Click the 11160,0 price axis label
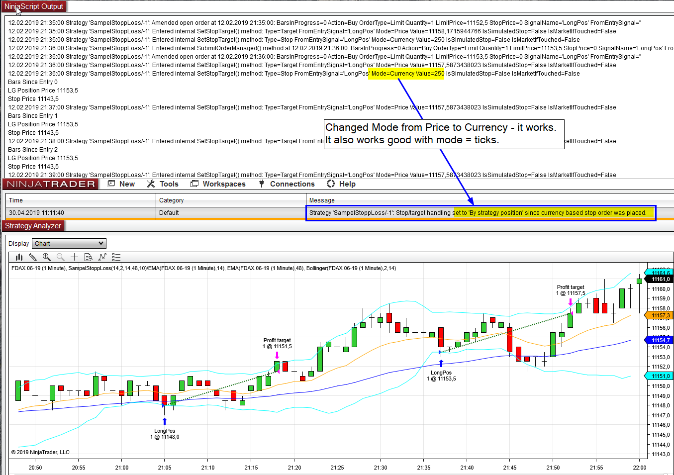The height and width of the screenshot is (475, 674). tap(661, 289)
